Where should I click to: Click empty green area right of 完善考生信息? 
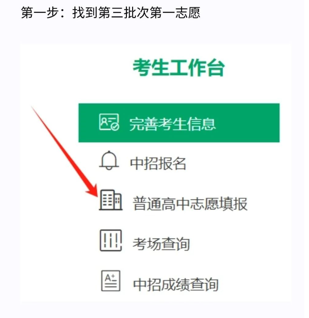tap(248, 123)
